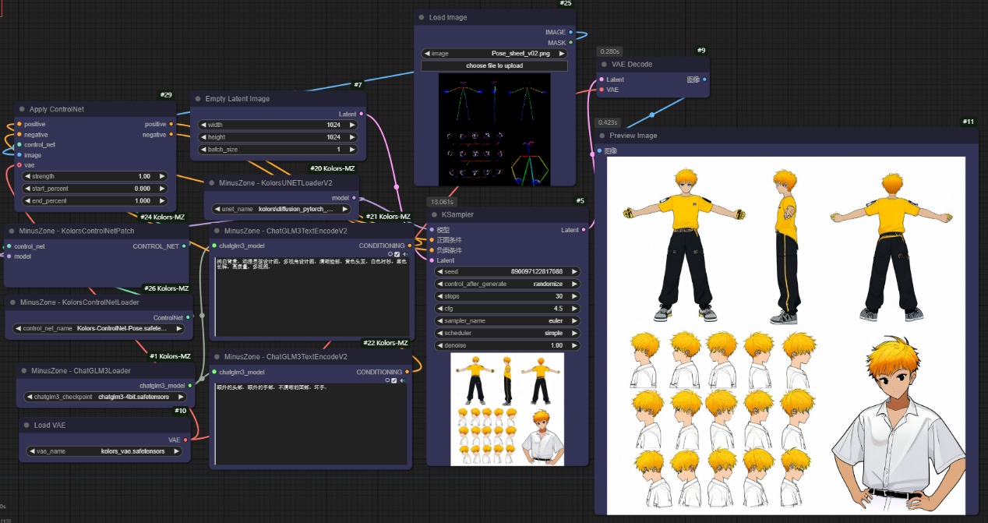The image size is (988, 523).
Task: Click the MASK output port on Load Image
Action: 571,43
